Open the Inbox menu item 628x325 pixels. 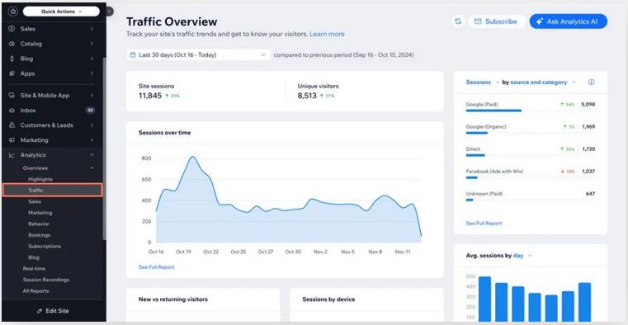coord(52,110)
